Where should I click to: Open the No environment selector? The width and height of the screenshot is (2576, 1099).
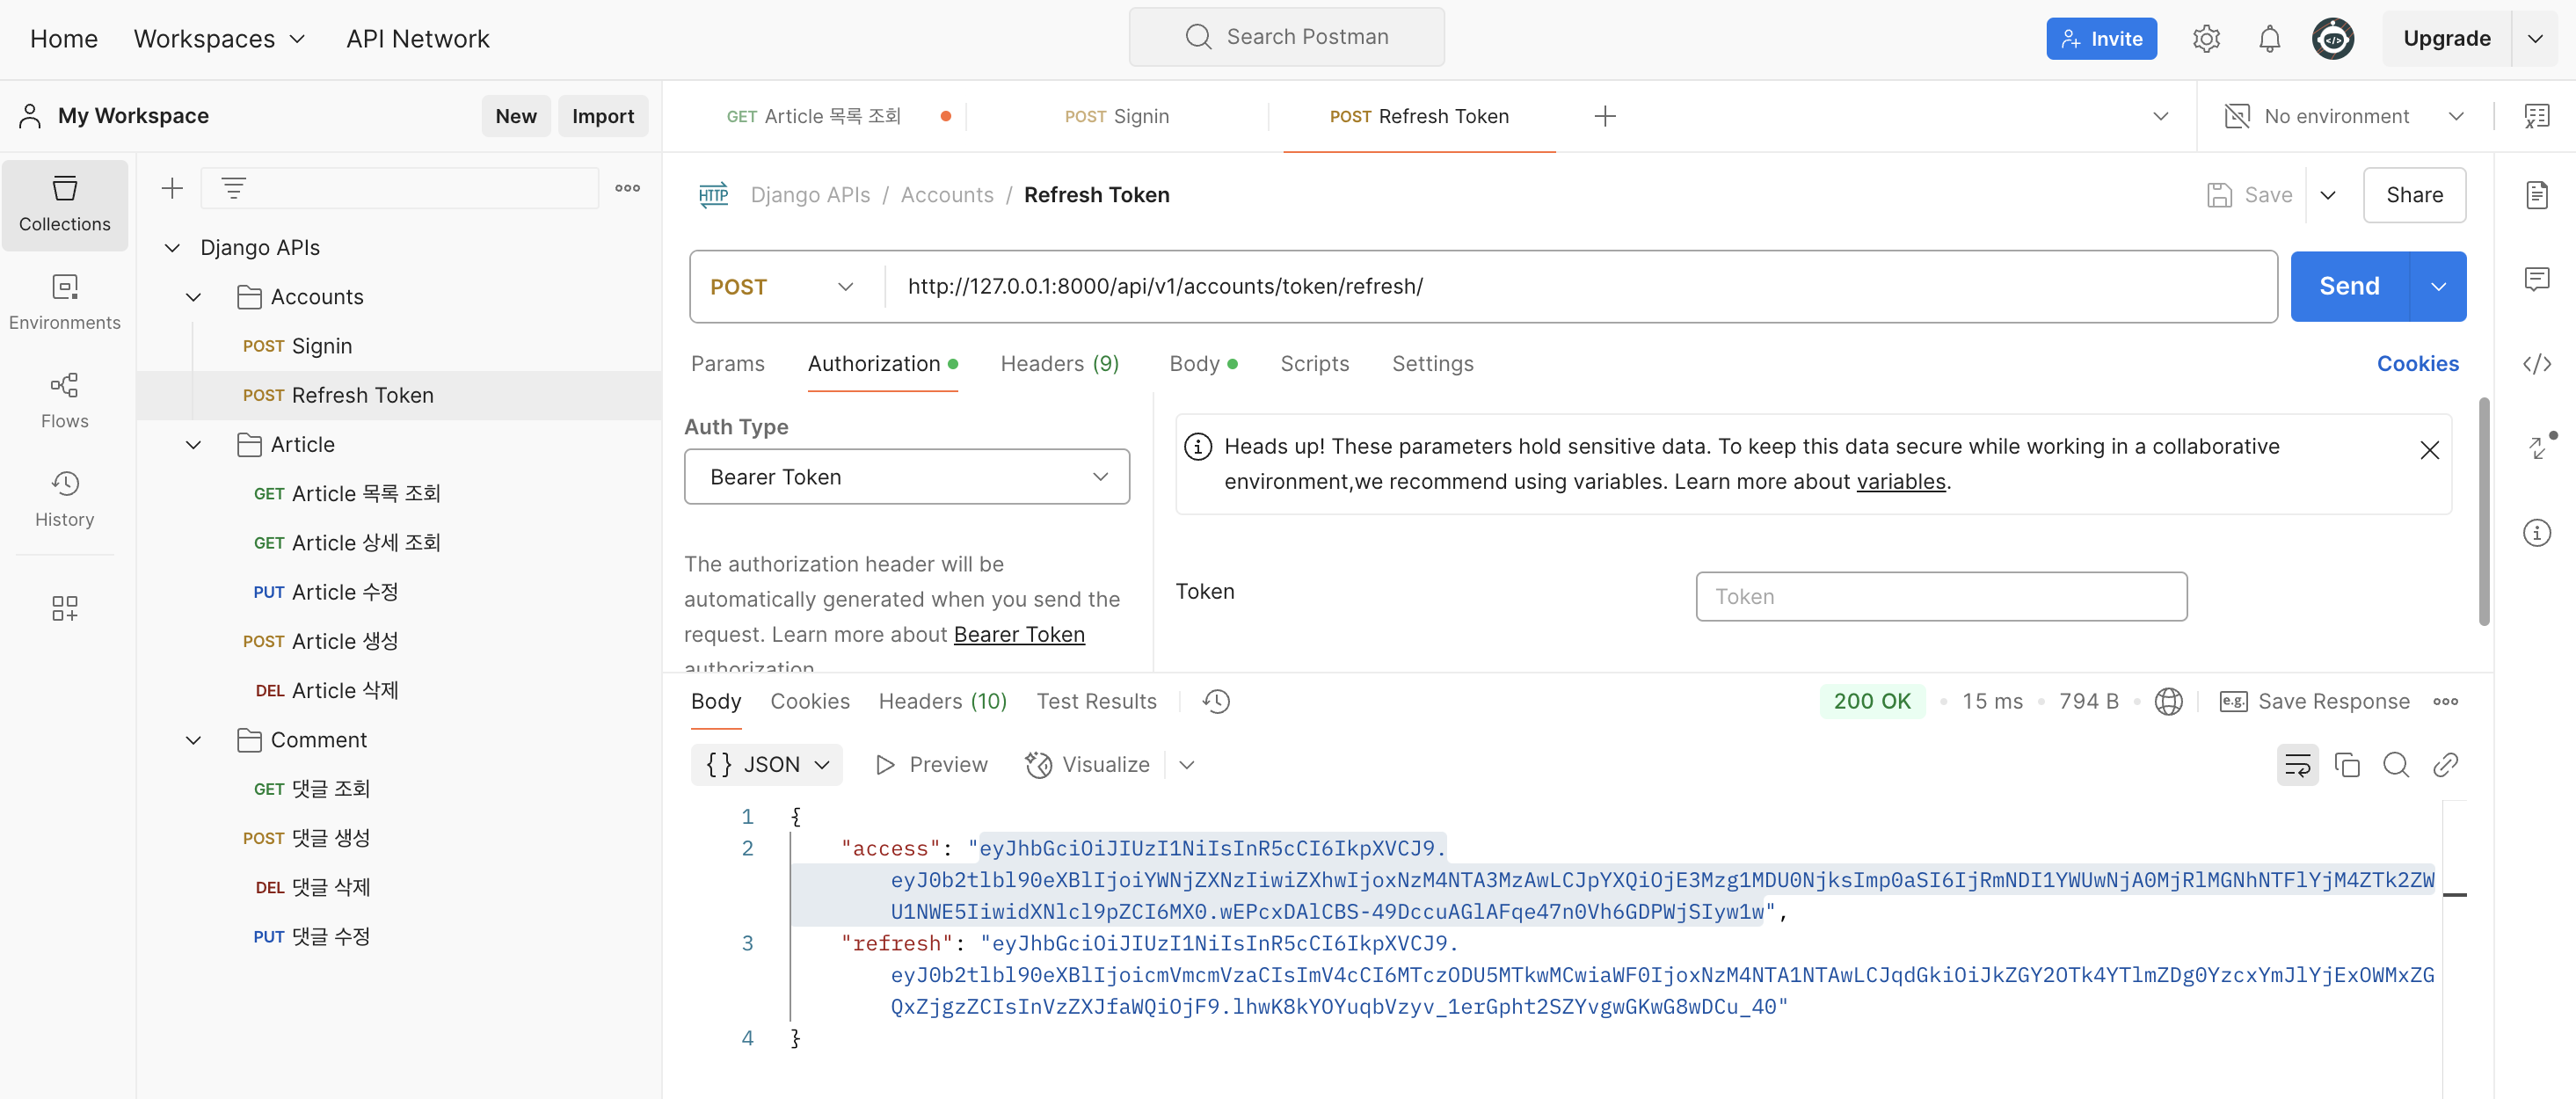pyautogui.click(x=2345, y=116)
